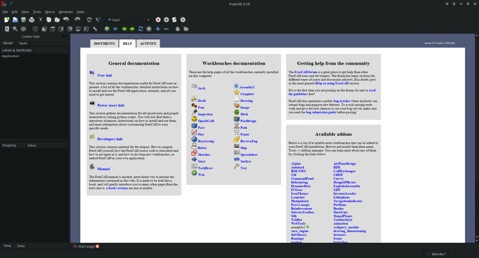Expand the Redo history dropdown arrow
The height and width of the screenshot is (258, 479).
point(82,20)
